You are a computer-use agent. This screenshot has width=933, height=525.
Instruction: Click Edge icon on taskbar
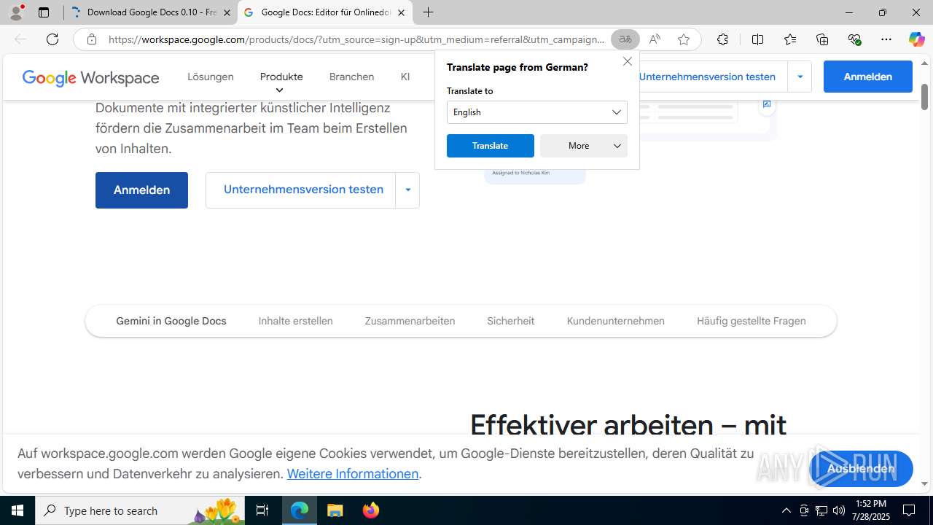point(300,510)
